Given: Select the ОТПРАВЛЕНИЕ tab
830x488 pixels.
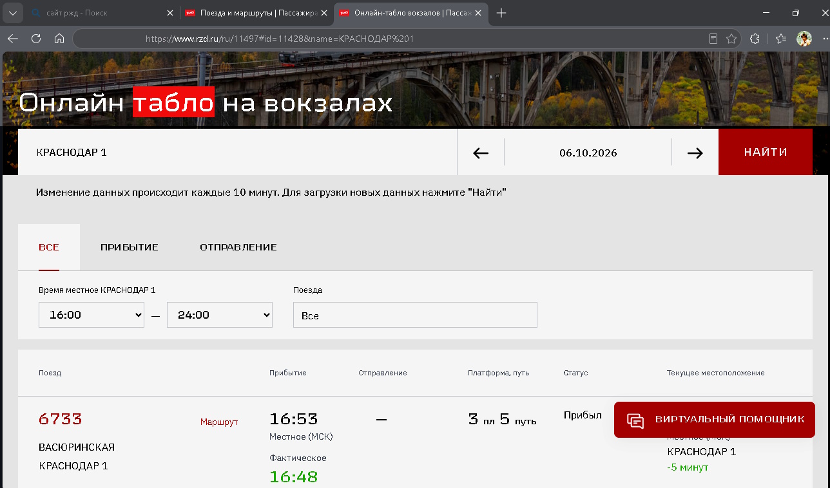Looking at the screenshot, I should [238, 247].
